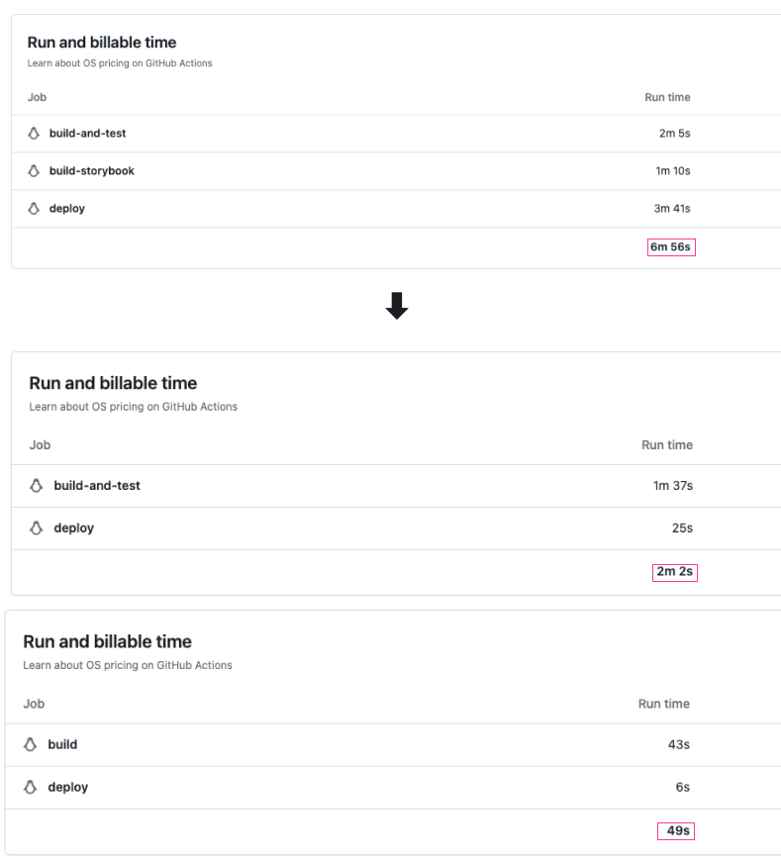Click Linux icon beside build-and-test 2m 5s

(34, 133)
